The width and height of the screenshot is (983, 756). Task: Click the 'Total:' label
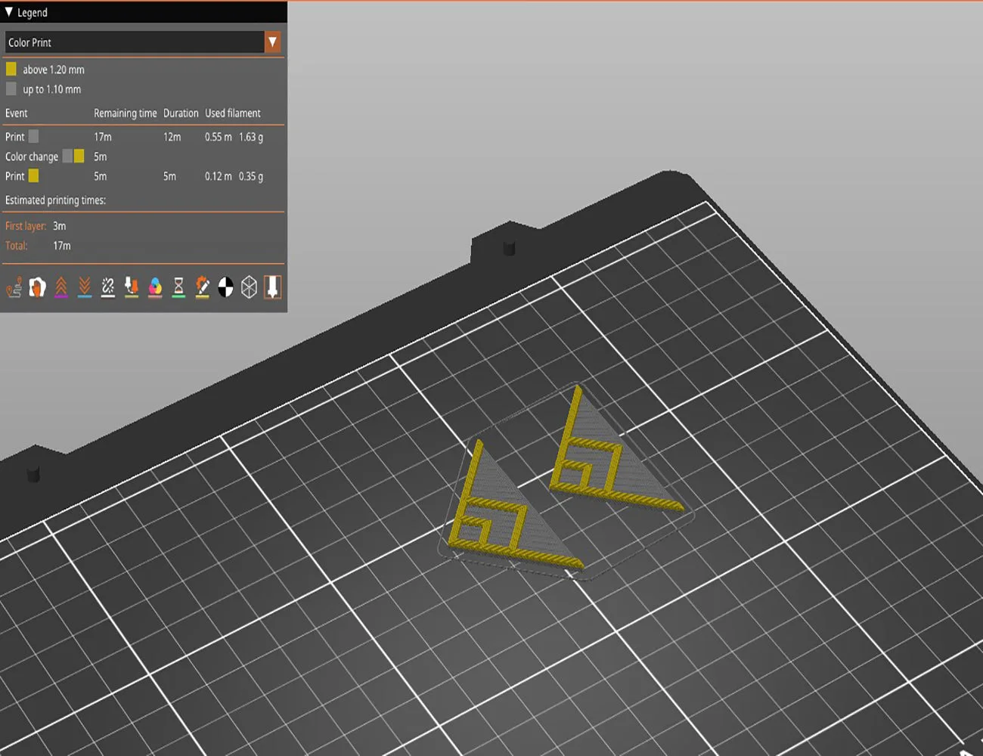[16, 246]
